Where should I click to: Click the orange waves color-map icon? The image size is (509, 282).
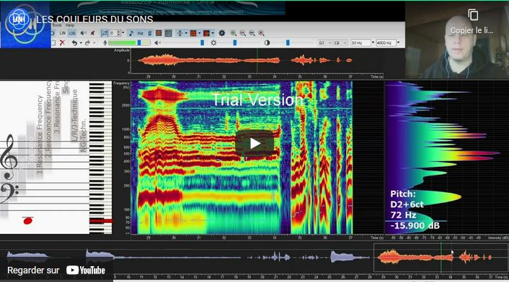click(193, 33)
